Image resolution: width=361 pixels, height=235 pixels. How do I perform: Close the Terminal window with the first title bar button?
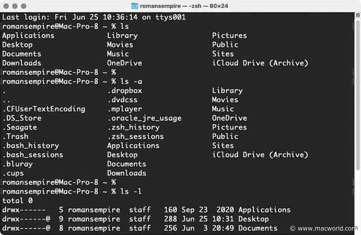tap(6, 6)
